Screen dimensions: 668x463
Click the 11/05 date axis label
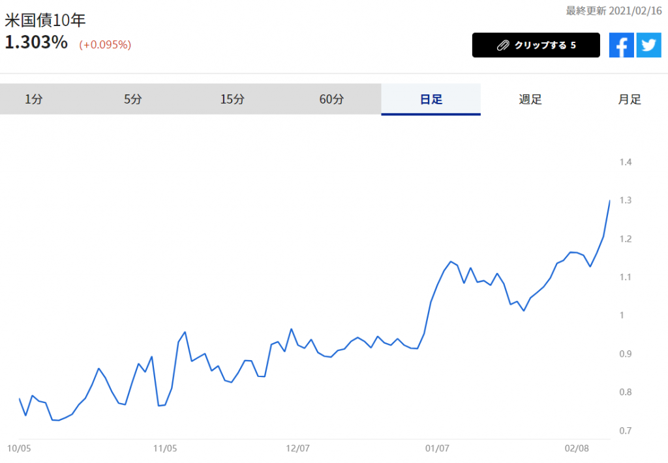coord(164,449)
